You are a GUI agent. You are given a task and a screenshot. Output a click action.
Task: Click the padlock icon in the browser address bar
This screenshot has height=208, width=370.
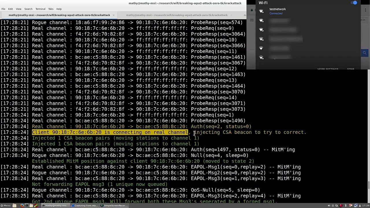(x=252, y=10)
